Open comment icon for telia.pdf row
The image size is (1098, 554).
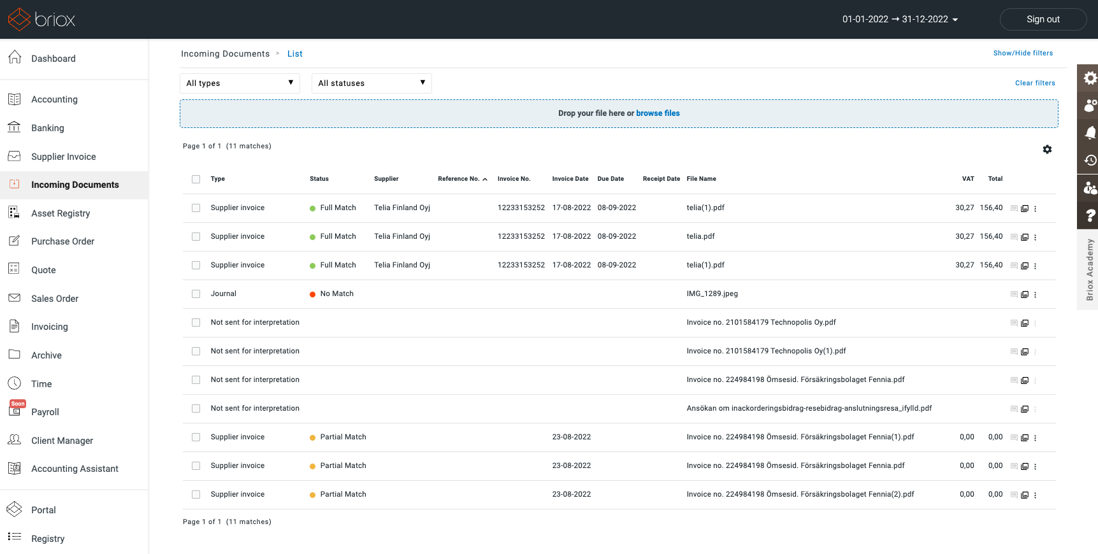tap(1014, 237)
